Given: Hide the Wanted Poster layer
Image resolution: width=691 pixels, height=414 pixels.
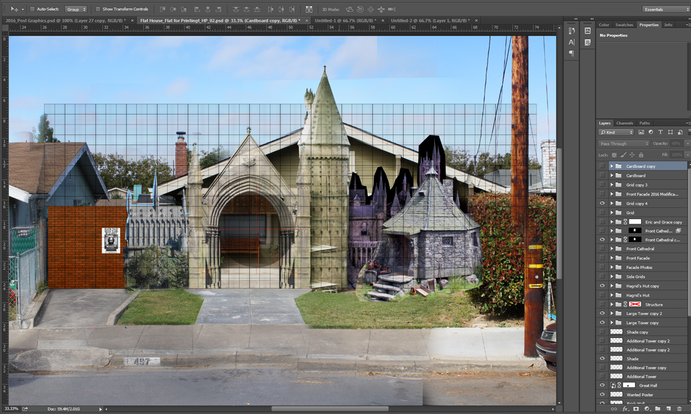Looking at the screenshot, I should (602, 395).
